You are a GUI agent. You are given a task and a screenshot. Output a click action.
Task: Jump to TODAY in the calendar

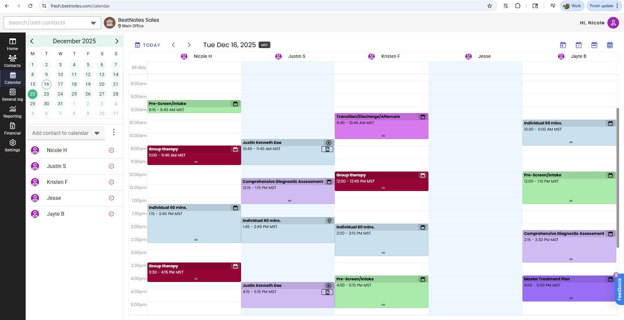coord(147,45)
